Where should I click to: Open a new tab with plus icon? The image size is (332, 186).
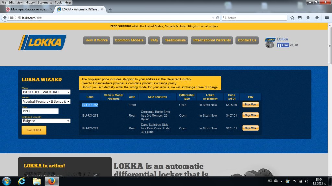110,9
